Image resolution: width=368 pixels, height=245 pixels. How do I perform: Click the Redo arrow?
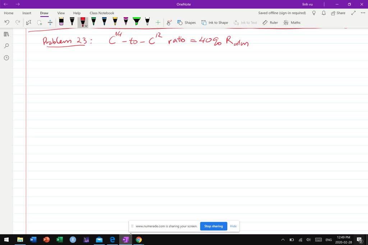click(18, 23)
